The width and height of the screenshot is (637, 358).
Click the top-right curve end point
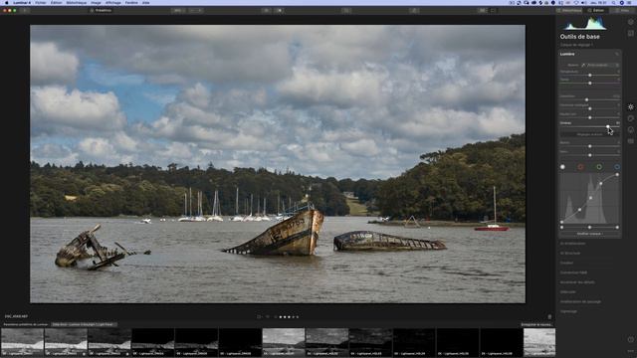[x=617, y=175]
